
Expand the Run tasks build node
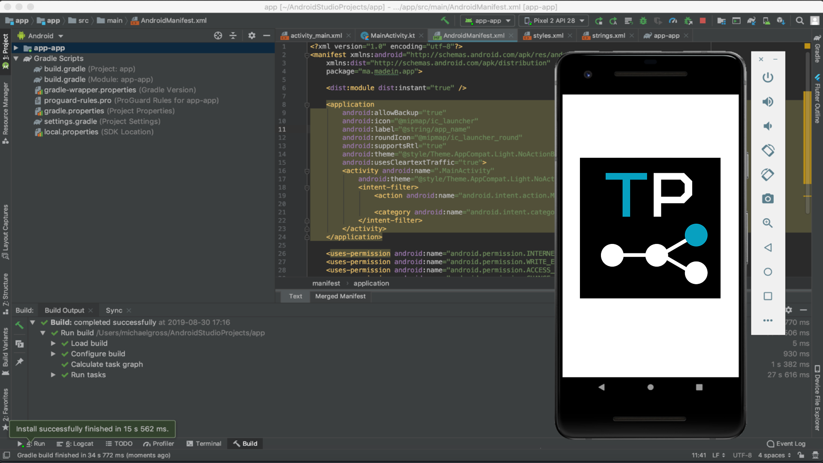click(53, 375)
